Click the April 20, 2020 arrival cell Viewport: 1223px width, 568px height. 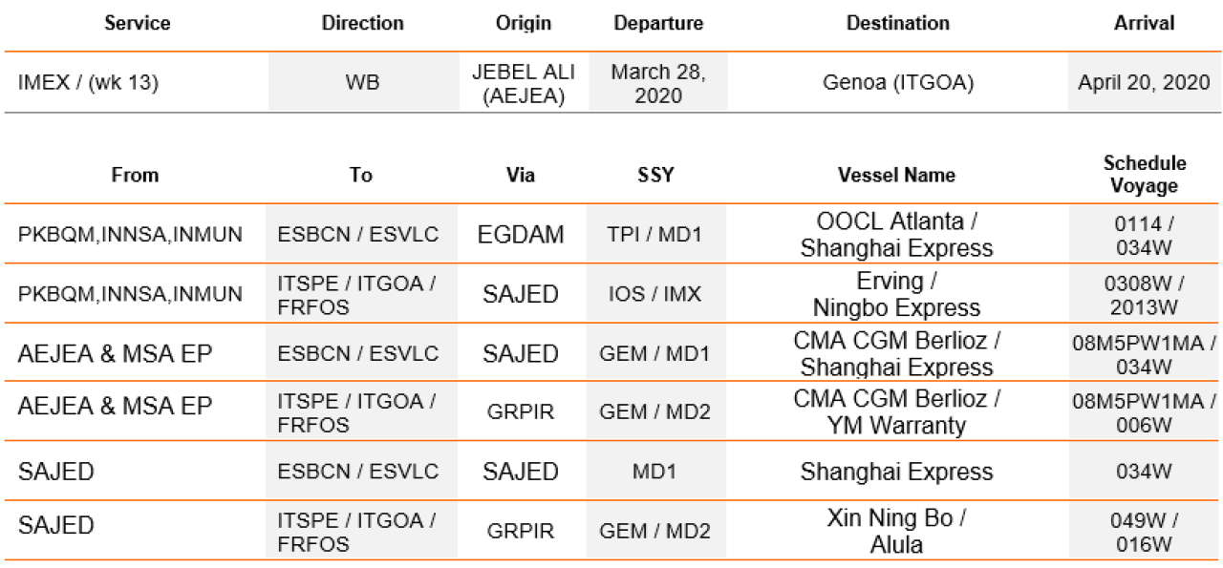[1144, 83]
